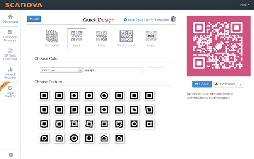
Task: Click the Choose Color heading
Action: (x=46, y=58)
